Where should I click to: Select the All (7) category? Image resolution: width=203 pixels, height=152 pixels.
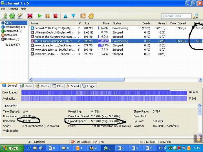[14, 23]
